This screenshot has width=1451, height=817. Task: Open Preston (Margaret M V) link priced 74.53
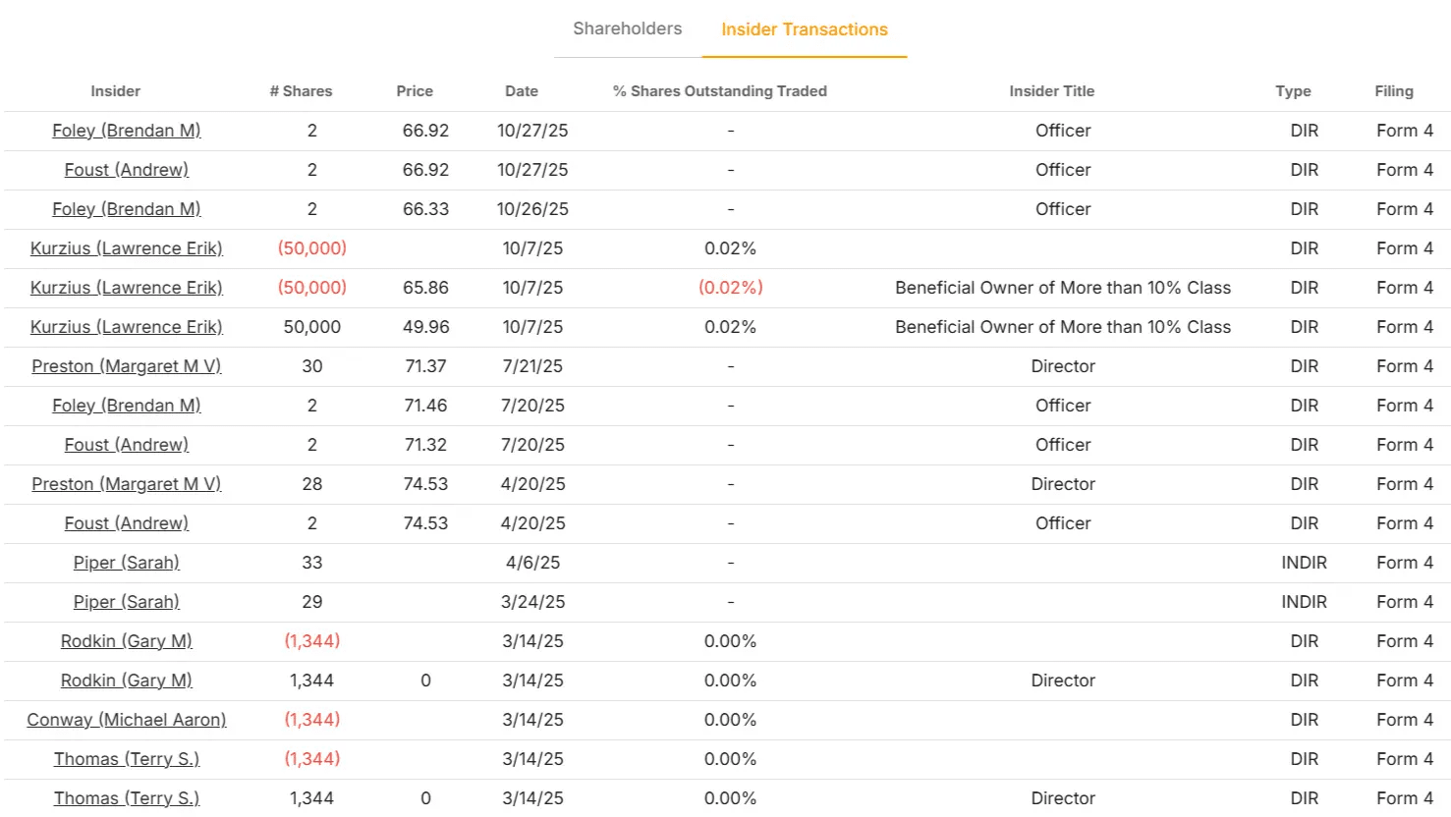pos(127,484)
